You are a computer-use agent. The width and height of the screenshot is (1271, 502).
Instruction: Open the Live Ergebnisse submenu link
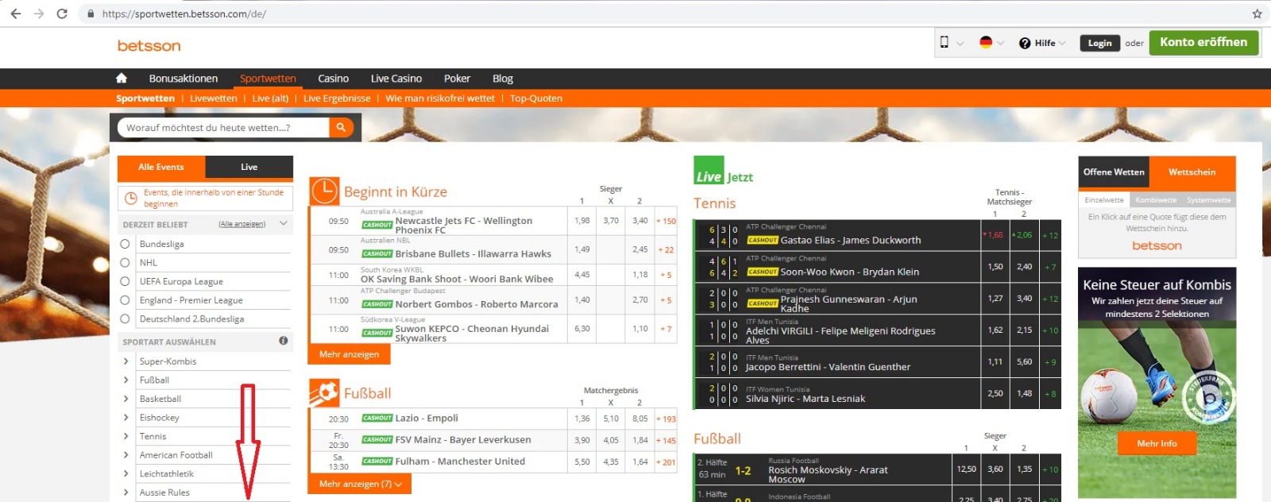337,98
